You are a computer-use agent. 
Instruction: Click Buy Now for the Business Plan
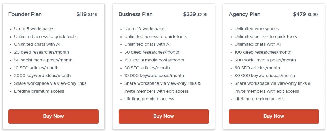[x=163, y=116]
